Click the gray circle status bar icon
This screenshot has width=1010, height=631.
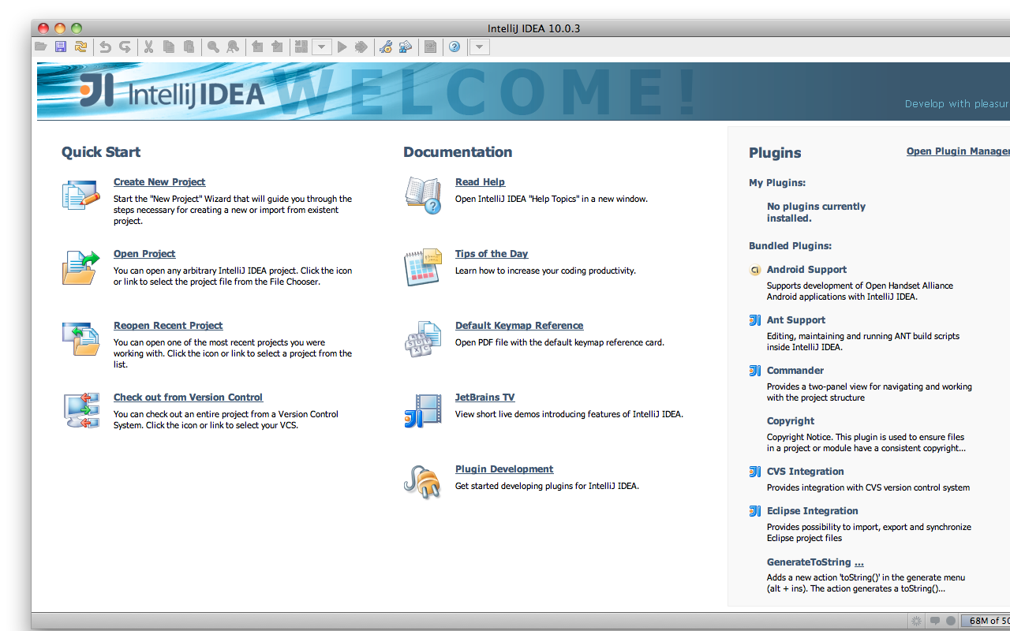(951, 621)
